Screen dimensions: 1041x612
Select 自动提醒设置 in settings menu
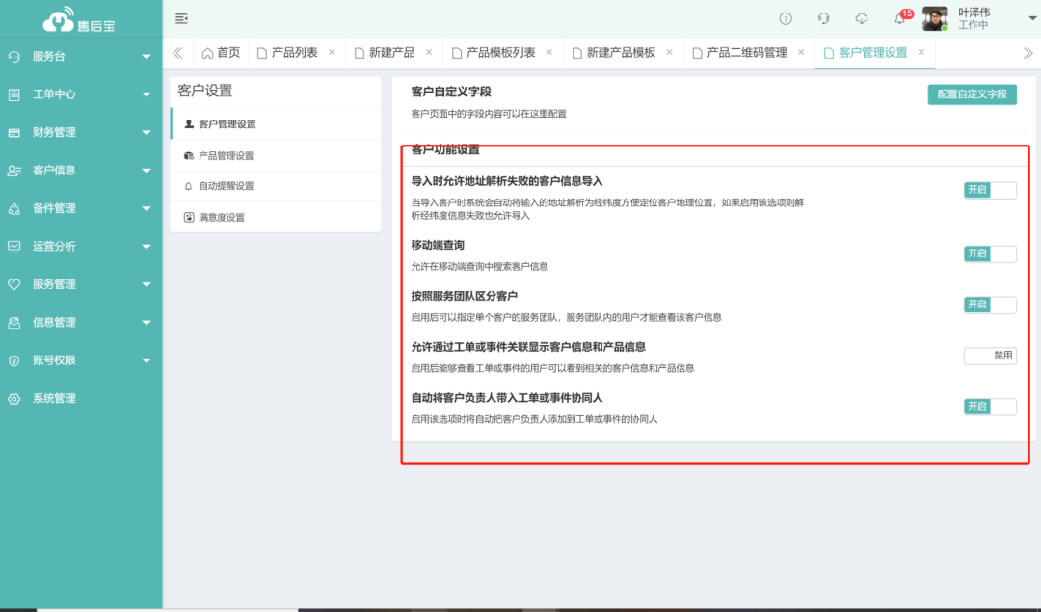click(x=226, y=186)
